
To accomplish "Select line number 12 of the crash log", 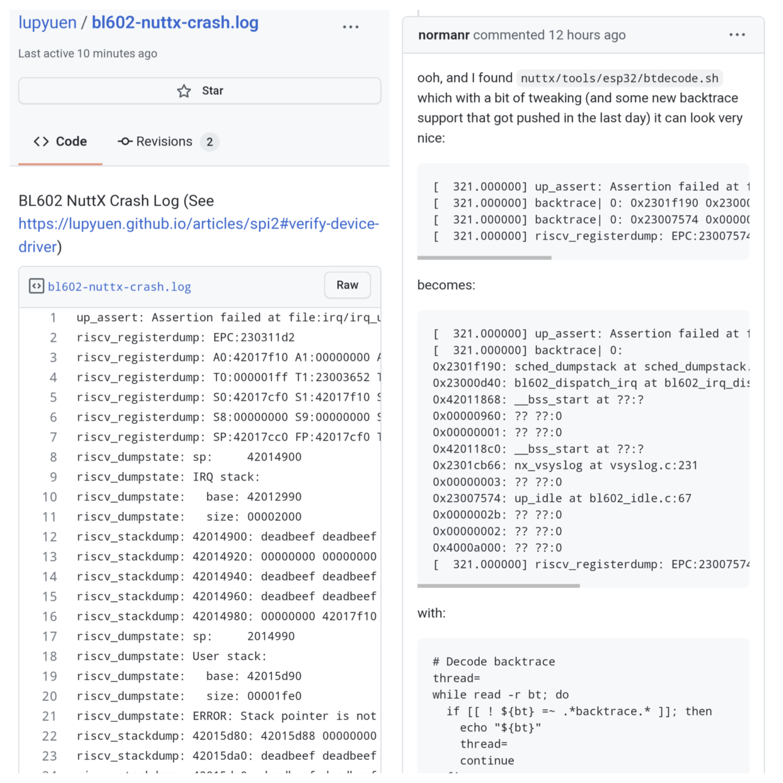I will tap(50, 536).
